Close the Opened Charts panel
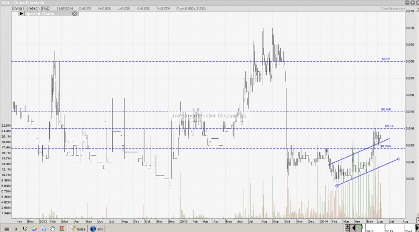 point(74,14)
